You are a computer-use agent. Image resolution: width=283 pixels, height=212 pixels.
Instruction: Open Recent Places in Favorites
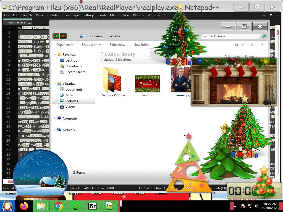[x=75, y=72]
